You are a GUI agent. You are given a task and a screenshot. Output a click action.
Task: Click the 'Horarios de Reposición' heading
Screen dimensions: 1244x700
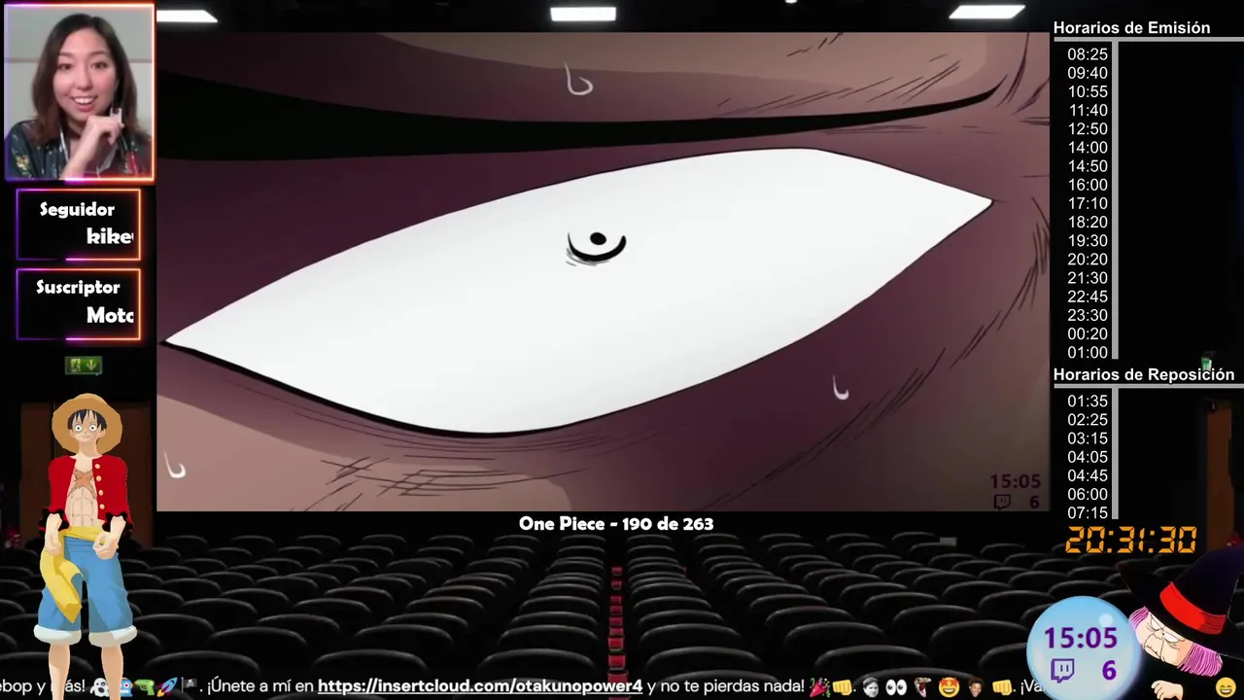(x=1144, y=374)
